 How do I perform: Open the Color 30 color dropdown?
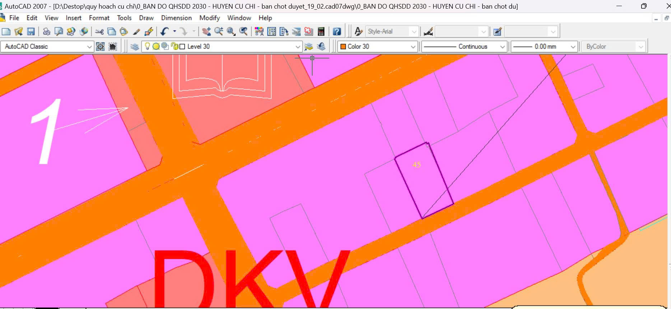pyautogui.click(x=413, y=46)
